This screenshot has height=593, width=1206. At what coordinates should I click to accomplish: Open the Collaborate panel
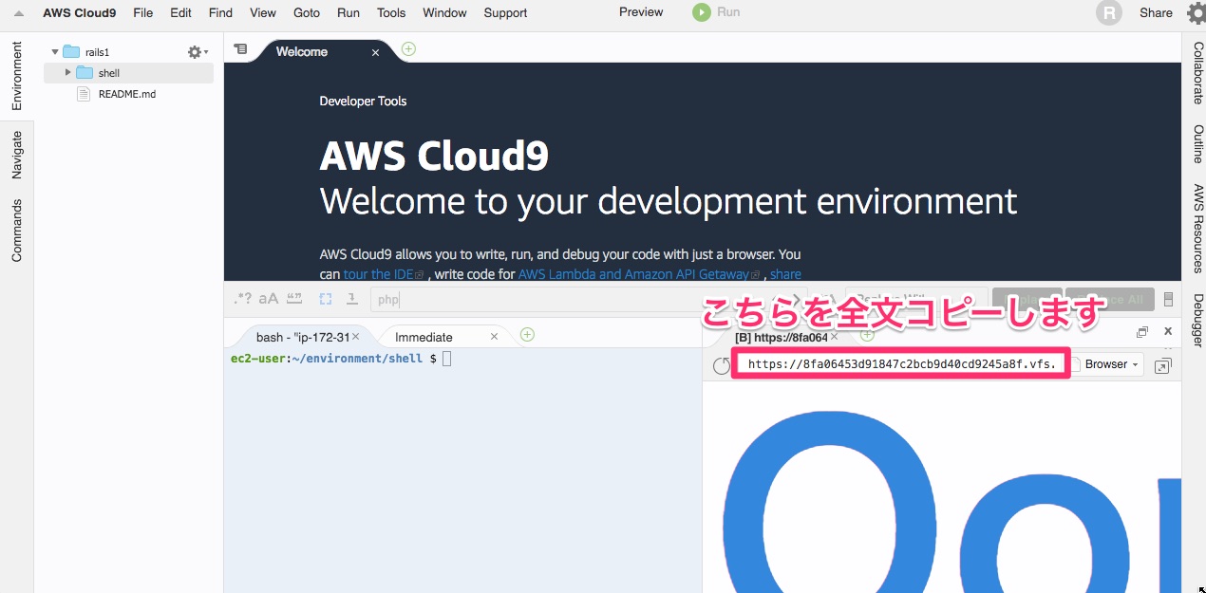coord(1197,72)
